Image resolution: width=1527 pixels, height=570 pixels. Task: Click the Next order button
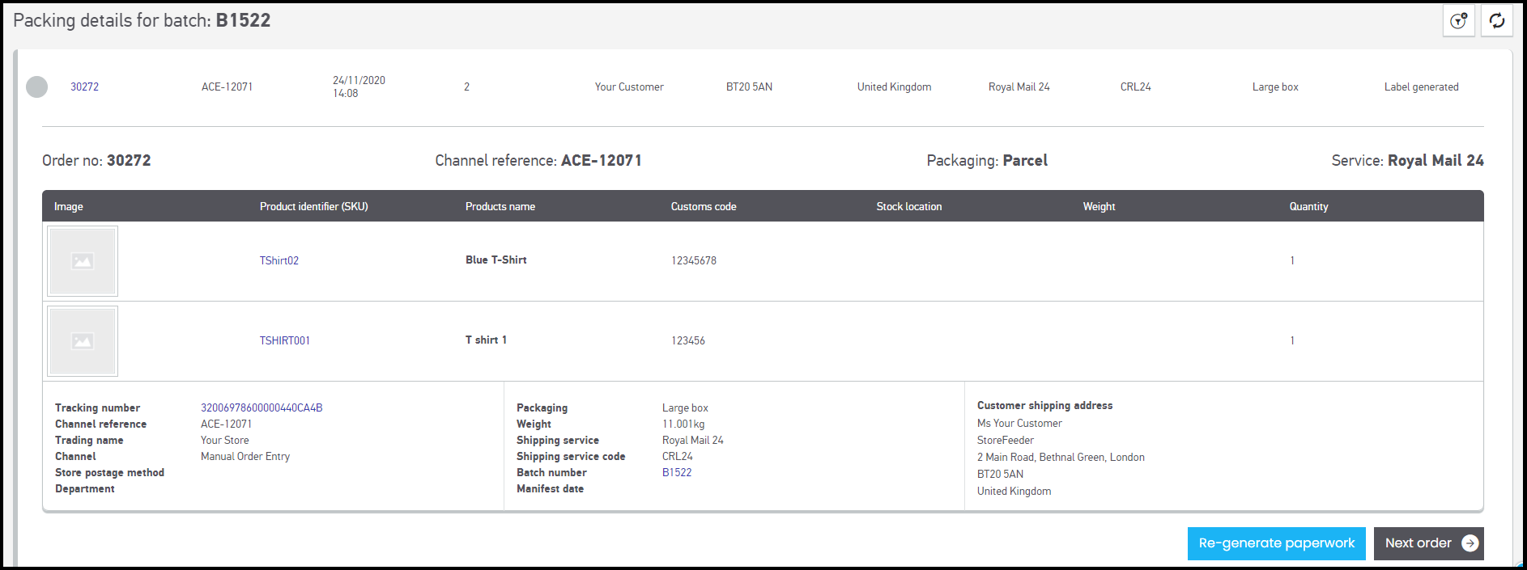[x=1419, y=543]
